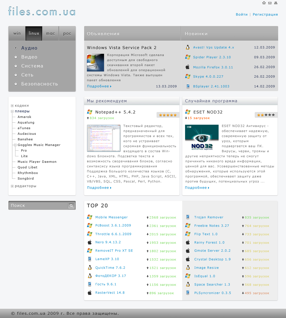
Task: Expand the редакторы tree node
Action: (12, 186)
